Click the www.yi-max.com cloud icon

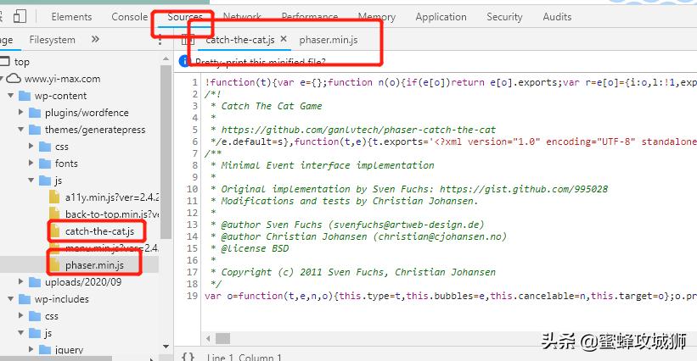tap(14, 79)
